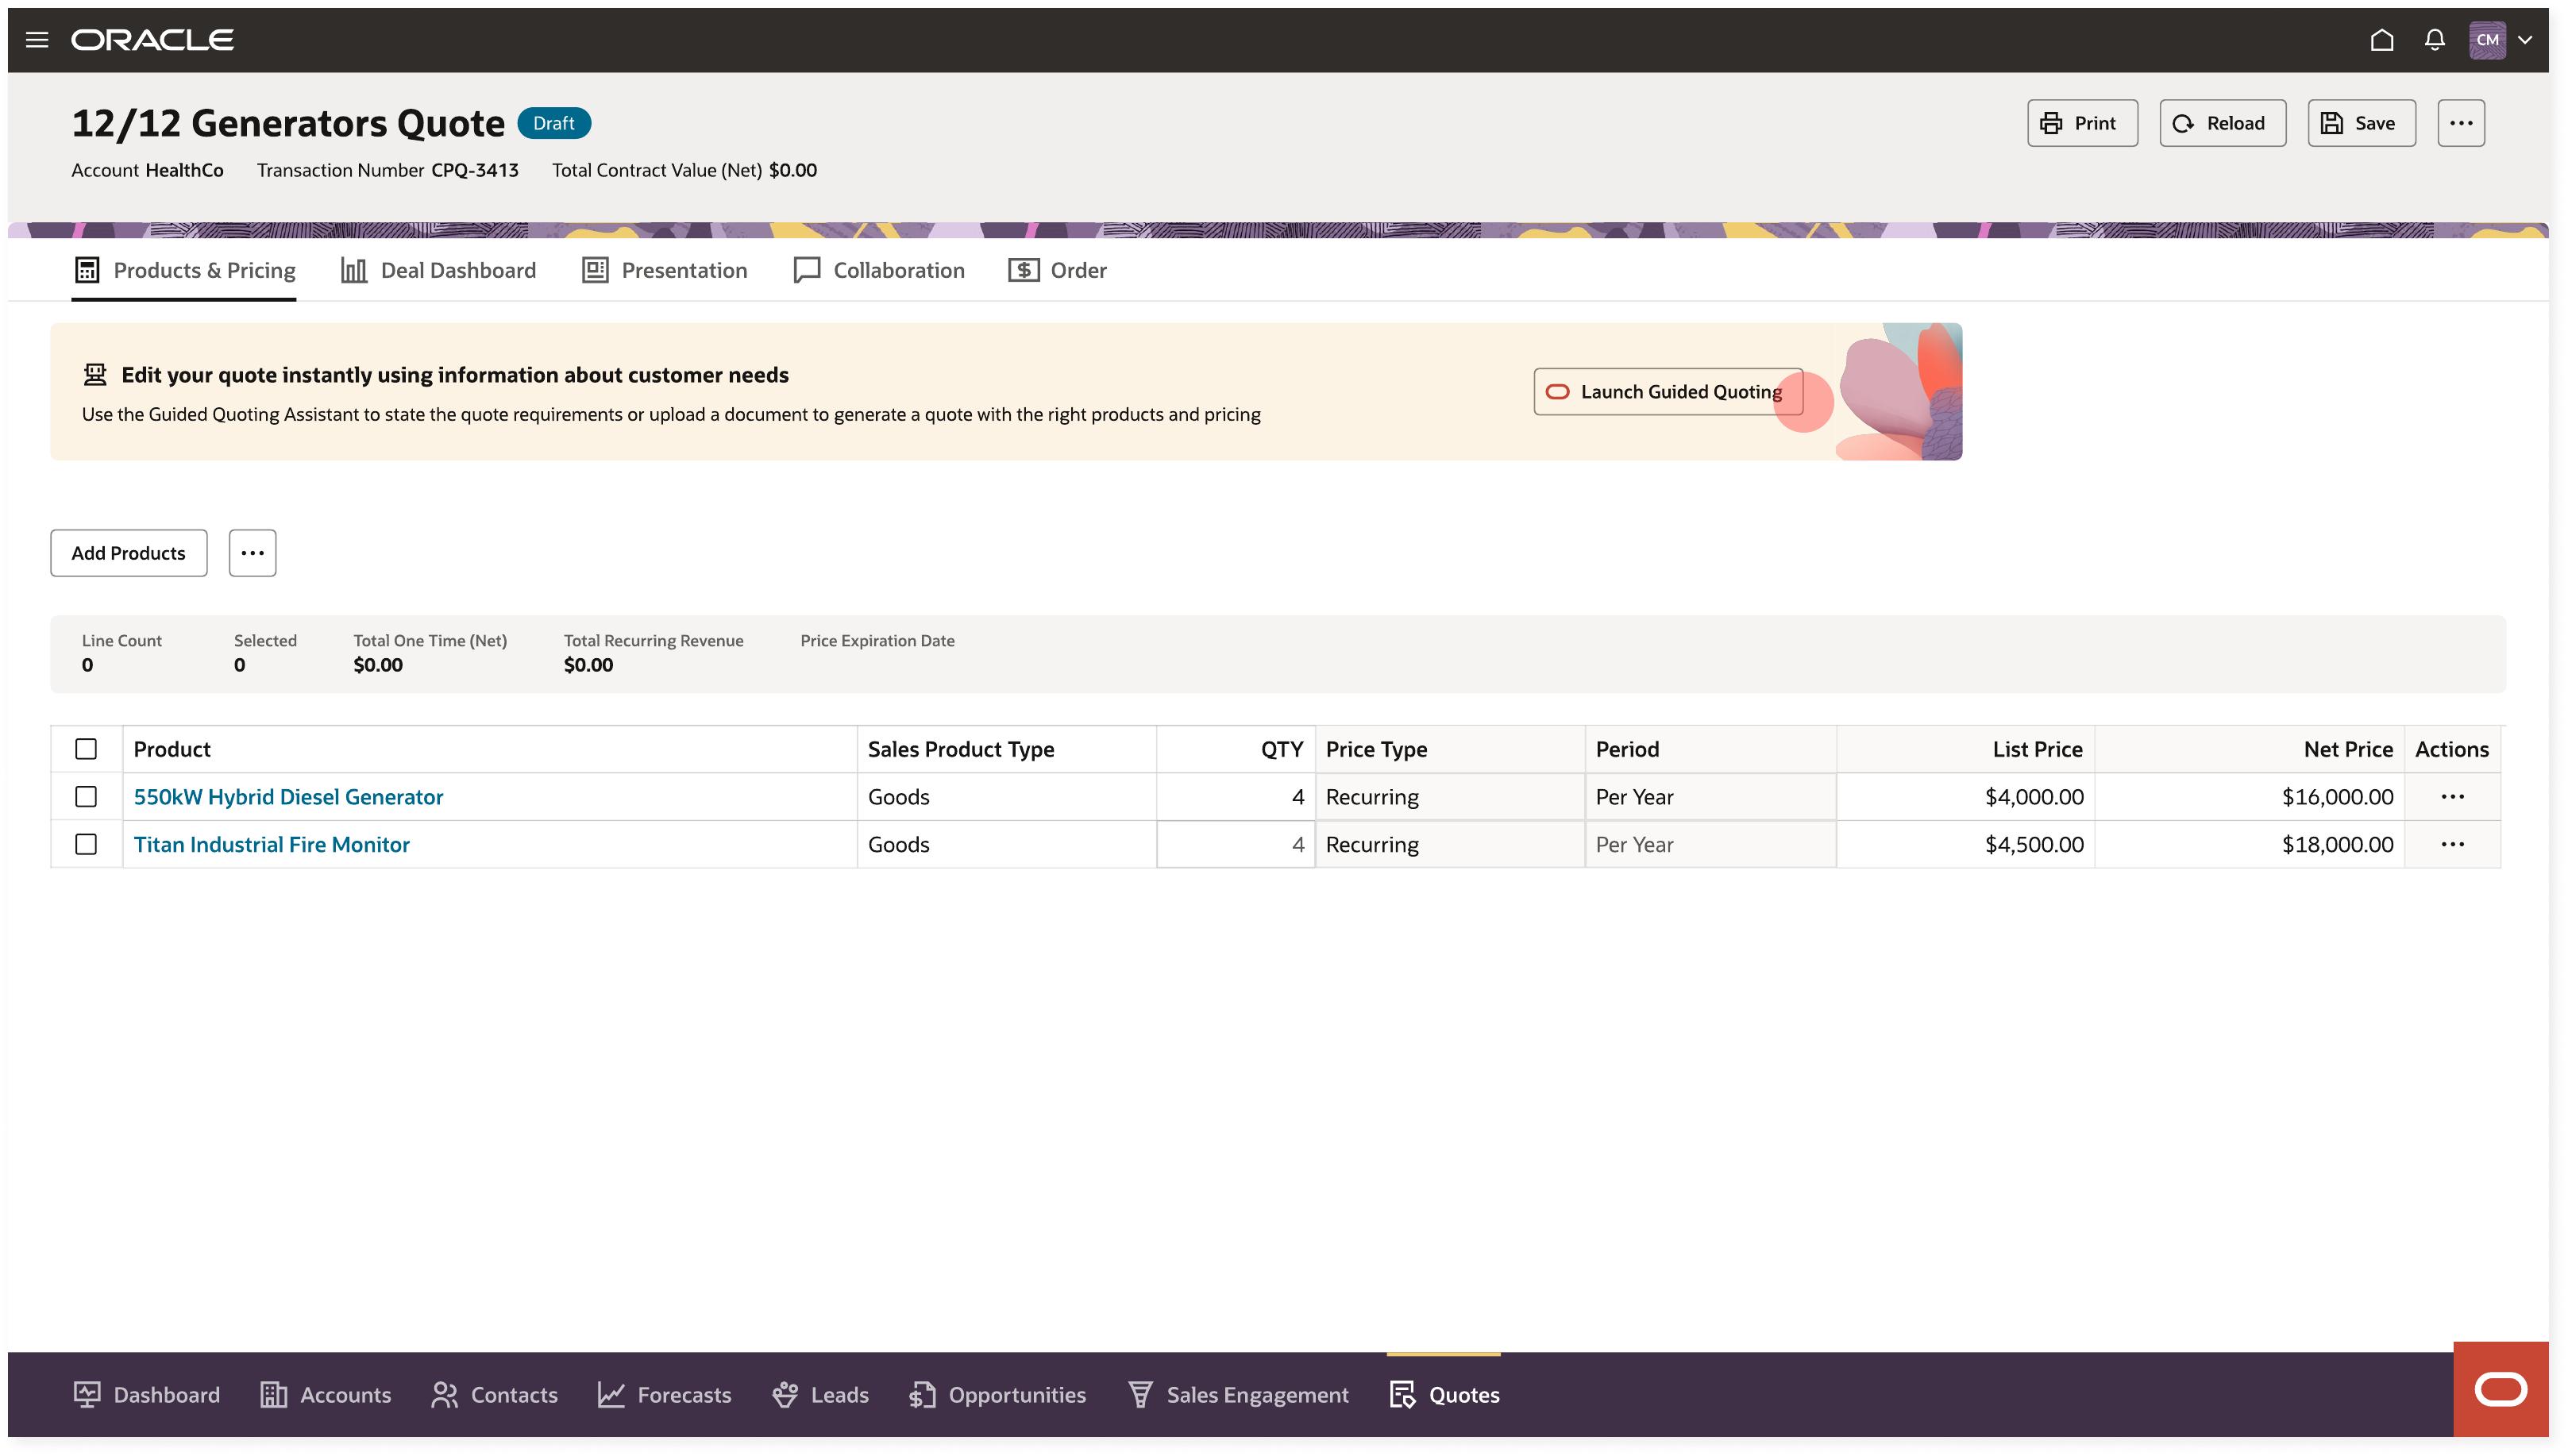
Task: Select the Titan Industrial Fire Monitor checkbox
Action: point(86,844)
